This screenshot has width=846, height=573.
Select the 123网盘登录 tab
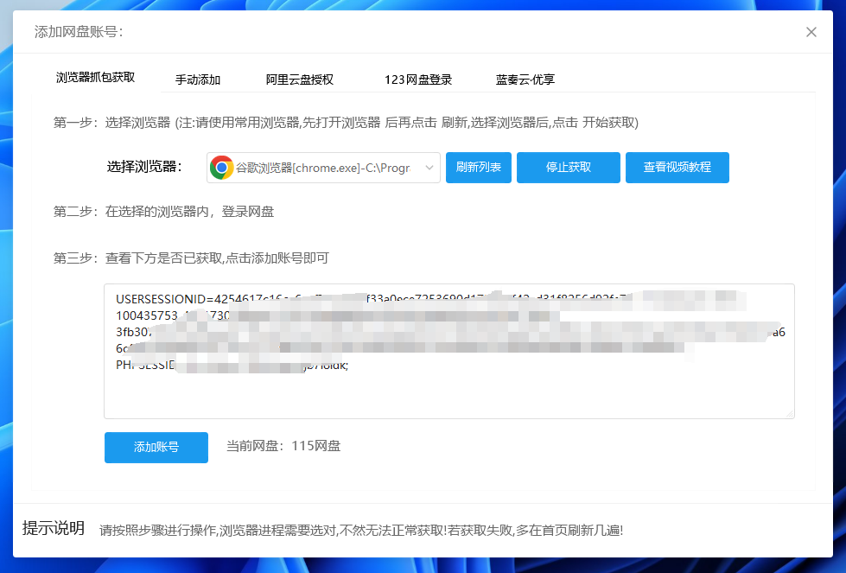point(418,80)
